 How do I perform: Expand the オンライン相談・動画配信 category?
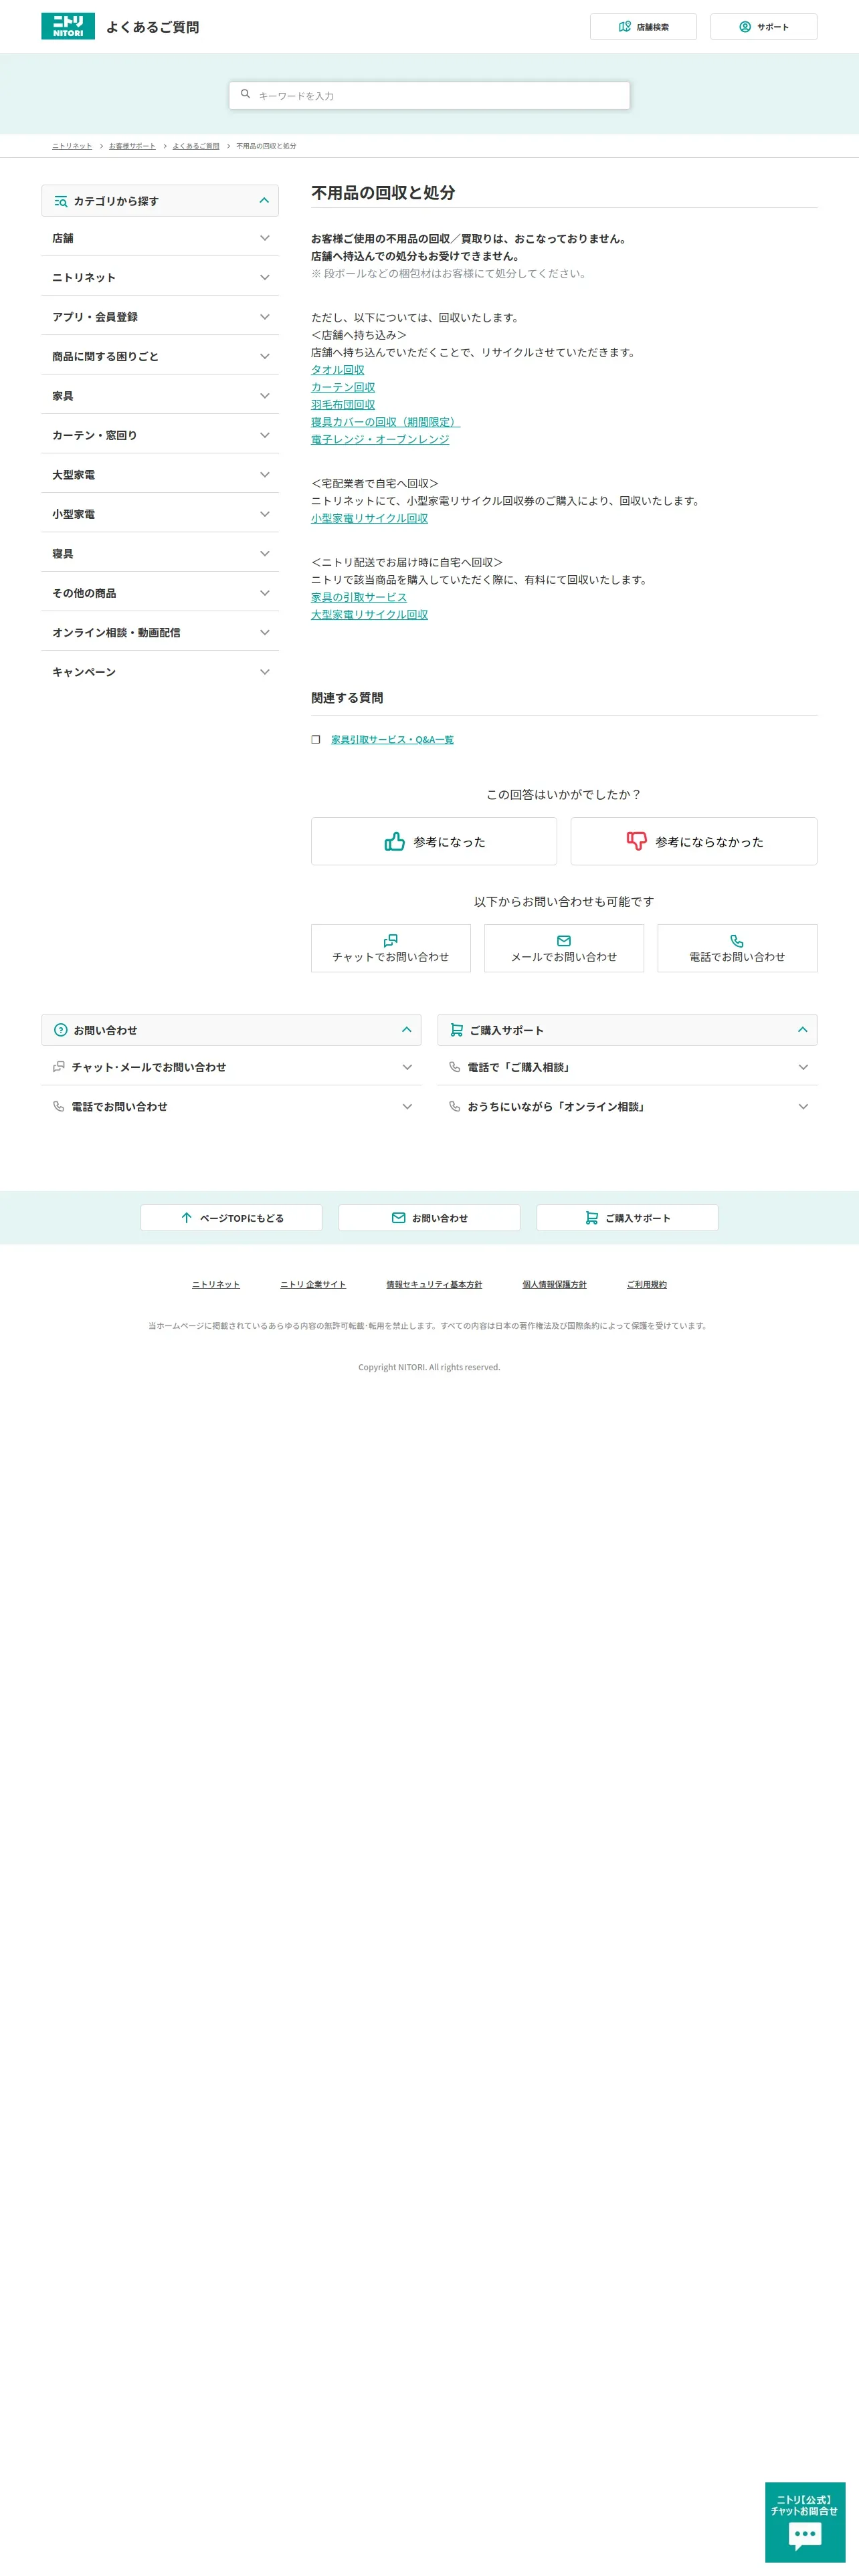[160, 632]
